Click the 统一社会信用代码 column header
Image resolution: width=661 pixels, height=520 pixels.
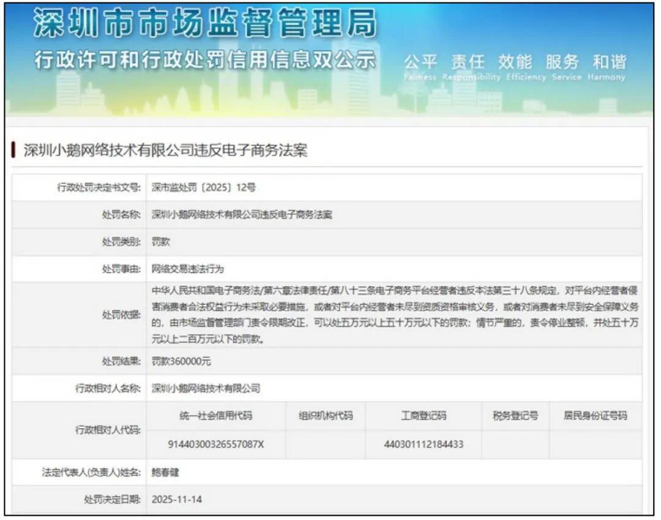216,415
